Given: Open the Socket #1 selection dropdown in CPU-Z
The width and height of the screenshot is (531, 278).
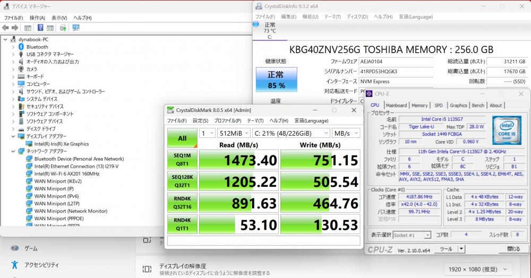Looking at the screenshot, I should click(x=412, y=235).
